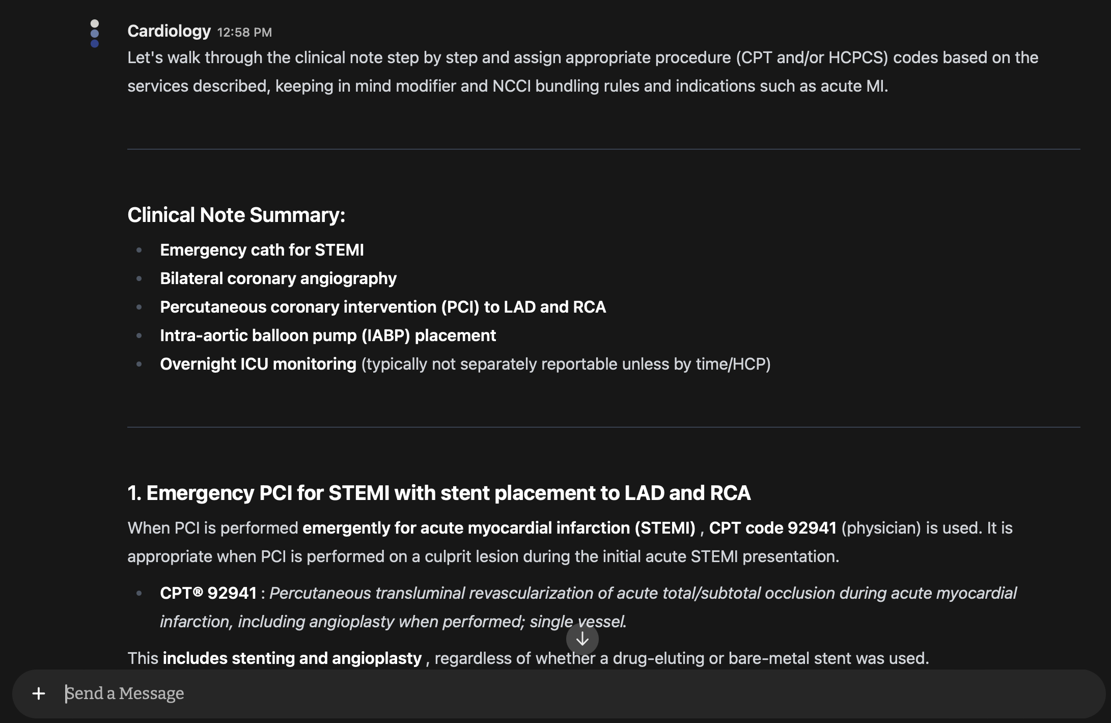Click the Emergency PCI for STEMI section heading
The height and width of the screenshot is (723, 1111).
point(438,493)
